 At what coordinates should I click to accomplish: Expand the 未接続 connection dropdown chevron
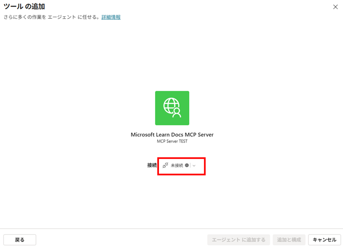tap(194, 166)
